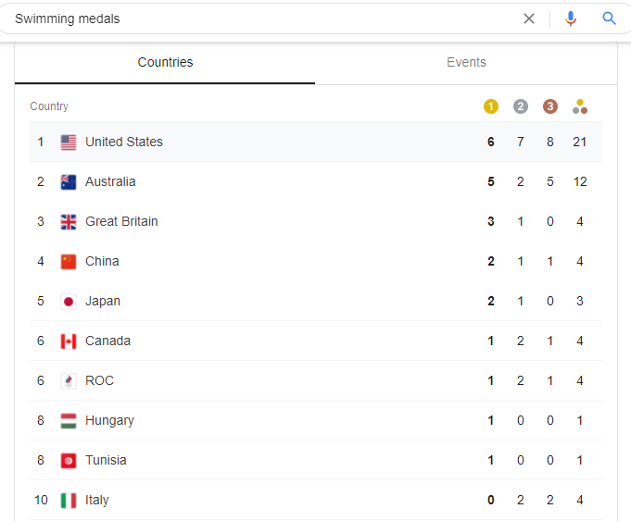Click the gold medal column icon
Viewport: 631px width, 521px height.
click(491, 106)
